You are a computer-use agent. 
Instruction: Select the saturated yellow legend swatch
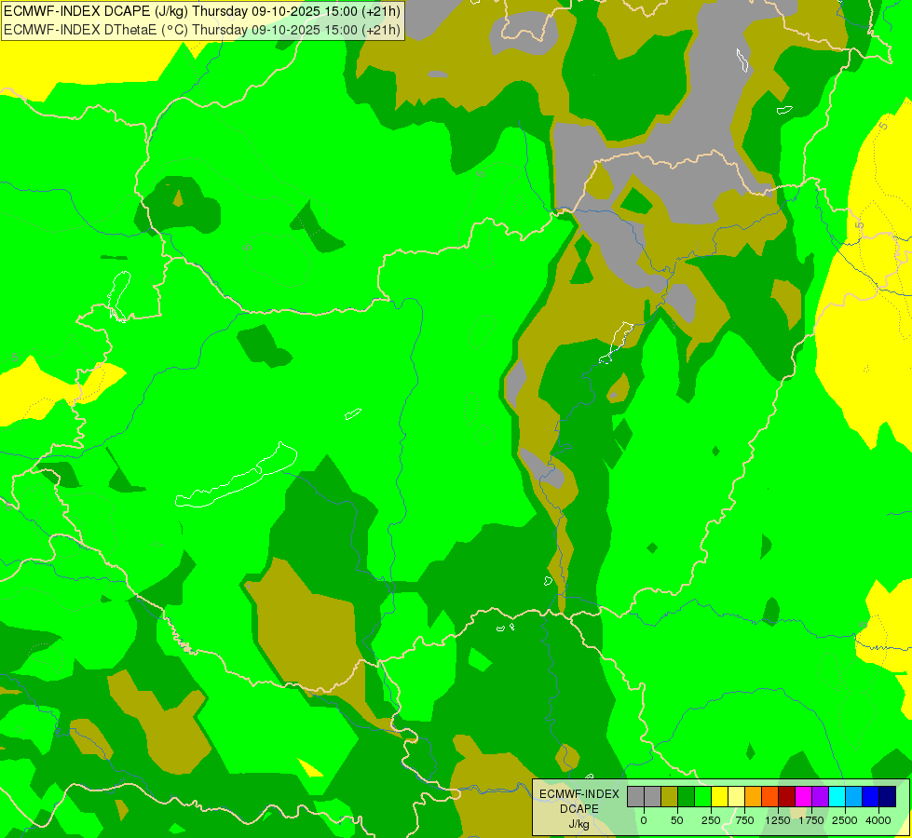pos(720,797)
